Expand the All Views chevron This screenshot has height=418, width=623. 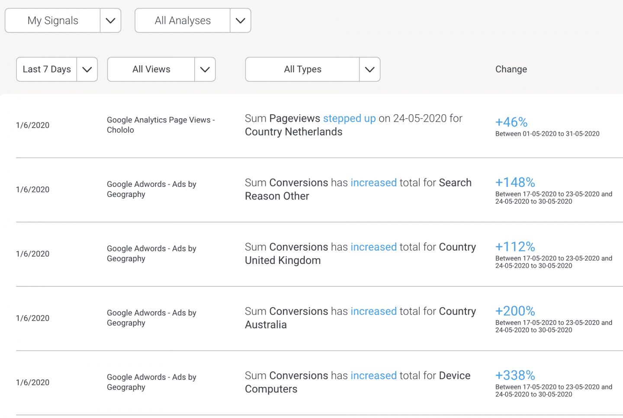(x=205, y=70)
